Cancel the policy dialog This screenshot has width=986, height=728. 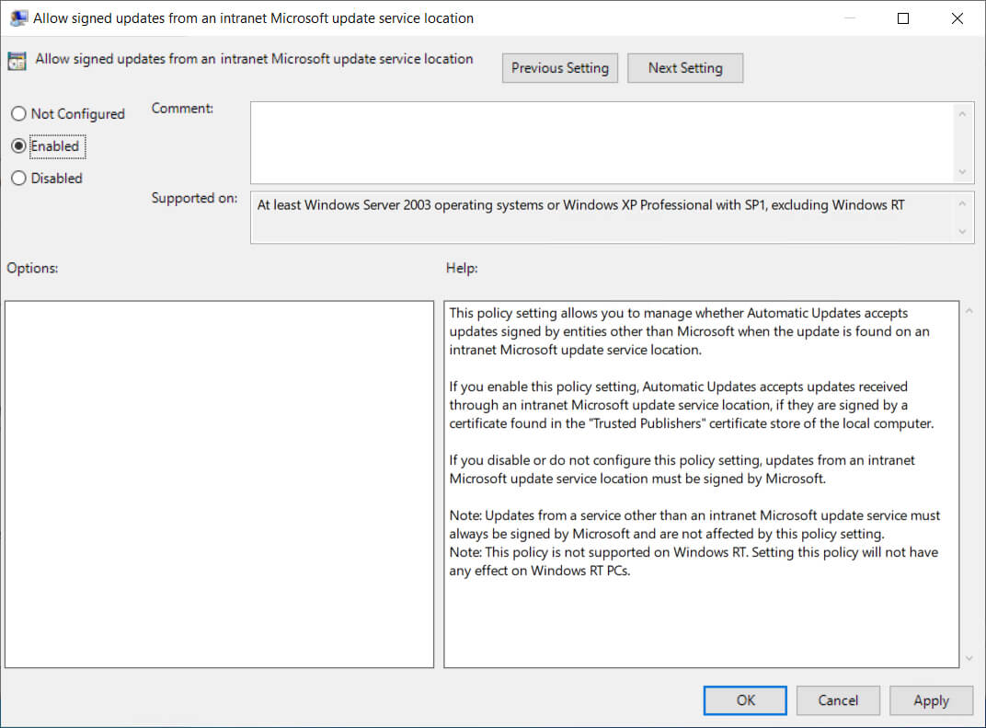[x=838, y=700]
